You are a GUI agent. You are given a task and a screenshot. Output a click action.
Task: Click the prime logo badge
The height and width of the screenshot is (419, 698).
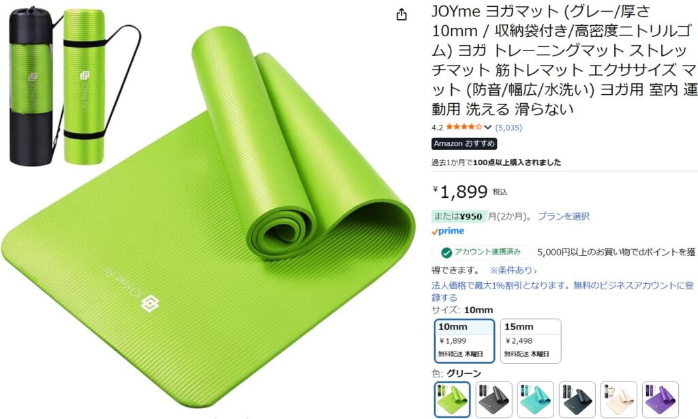(x=448, y=231)
